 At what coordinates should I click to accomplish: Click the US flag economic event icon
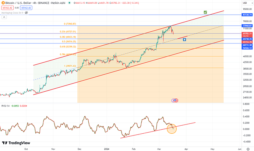click(175, 100)
